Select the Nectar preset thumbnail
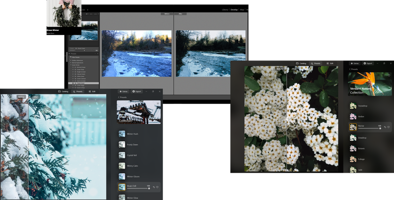This screenshot has width=394, height=200. tap(353, 127)
